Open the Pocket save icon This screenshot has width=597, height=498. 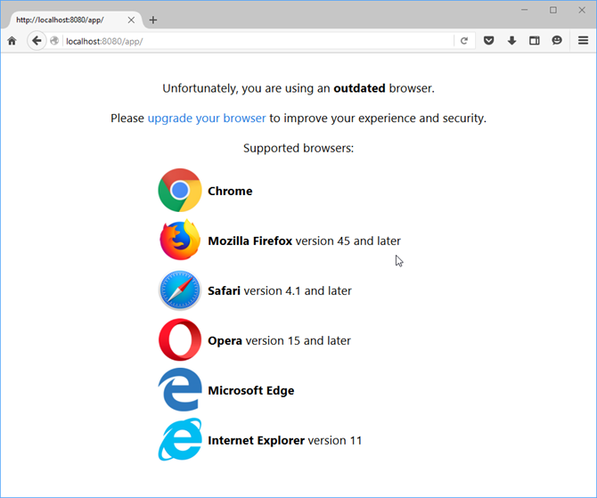tap(489, 40)
